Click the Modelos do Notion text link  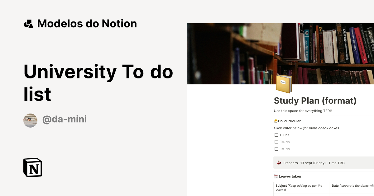click(87, 23)
